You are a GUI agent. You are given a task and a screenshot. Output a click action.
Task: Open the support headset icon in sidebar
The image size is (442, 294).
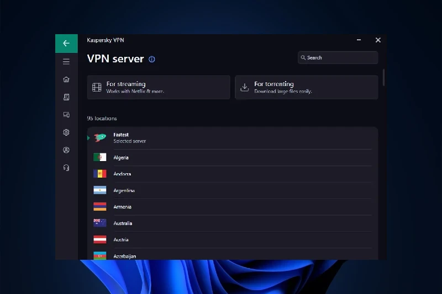click(x=66, y=168)
